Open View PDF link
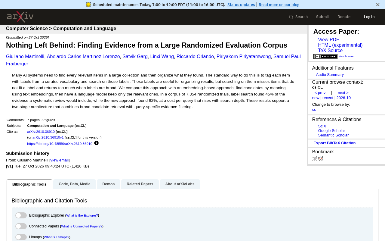Image resolution: width=385 pixels, height=241 pixels. coord(328,40)
